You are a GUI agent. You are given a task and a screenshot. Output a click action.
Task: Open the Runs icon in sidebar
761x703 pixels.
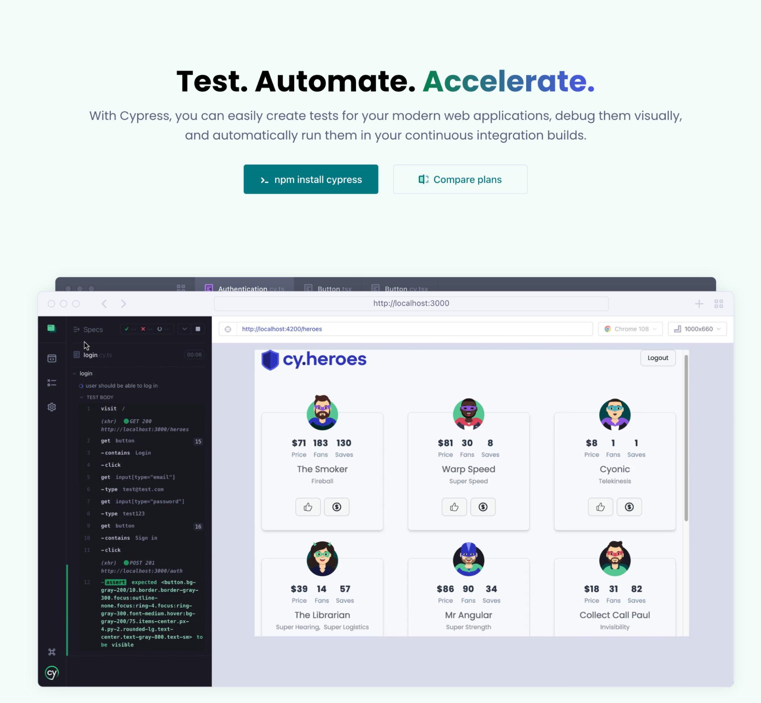(52, 359)
